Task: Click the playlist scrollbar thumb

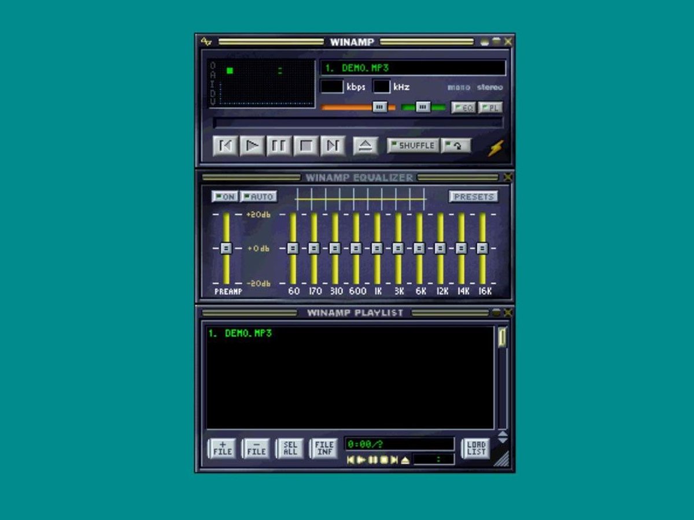Action: coord(502,337)
